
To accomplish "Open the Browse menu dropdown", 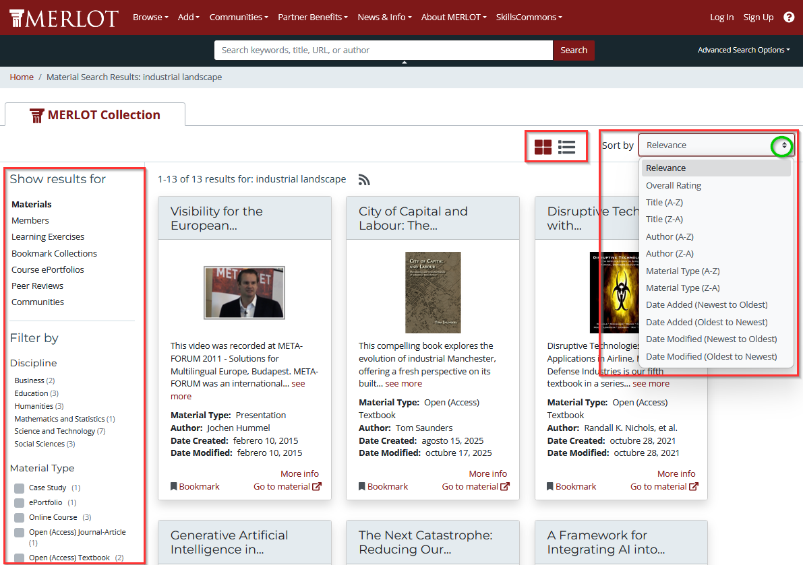I will click(150, 18).
